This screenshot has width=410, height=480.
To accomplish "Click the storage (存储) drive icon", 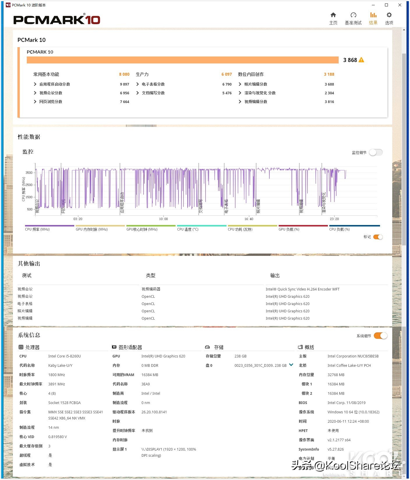I will pos(207,347).
